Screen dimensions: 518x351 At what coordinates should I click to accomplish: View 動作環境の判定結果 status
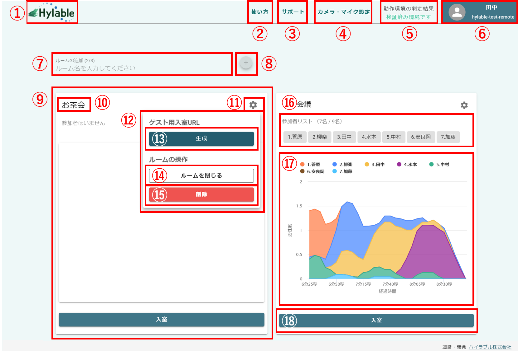point(408,12)
